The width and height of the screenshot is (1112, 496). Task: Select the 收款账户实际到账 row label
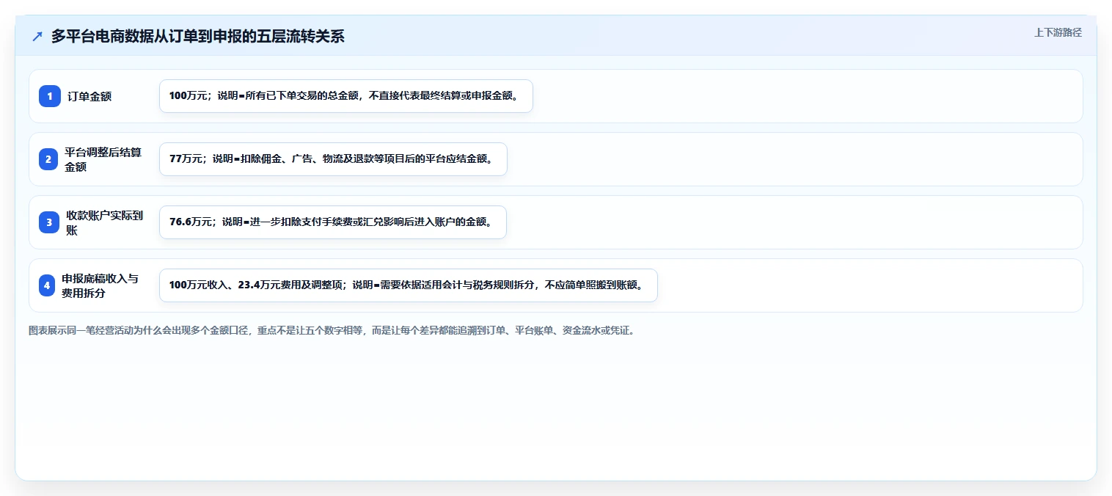point(104,222)
